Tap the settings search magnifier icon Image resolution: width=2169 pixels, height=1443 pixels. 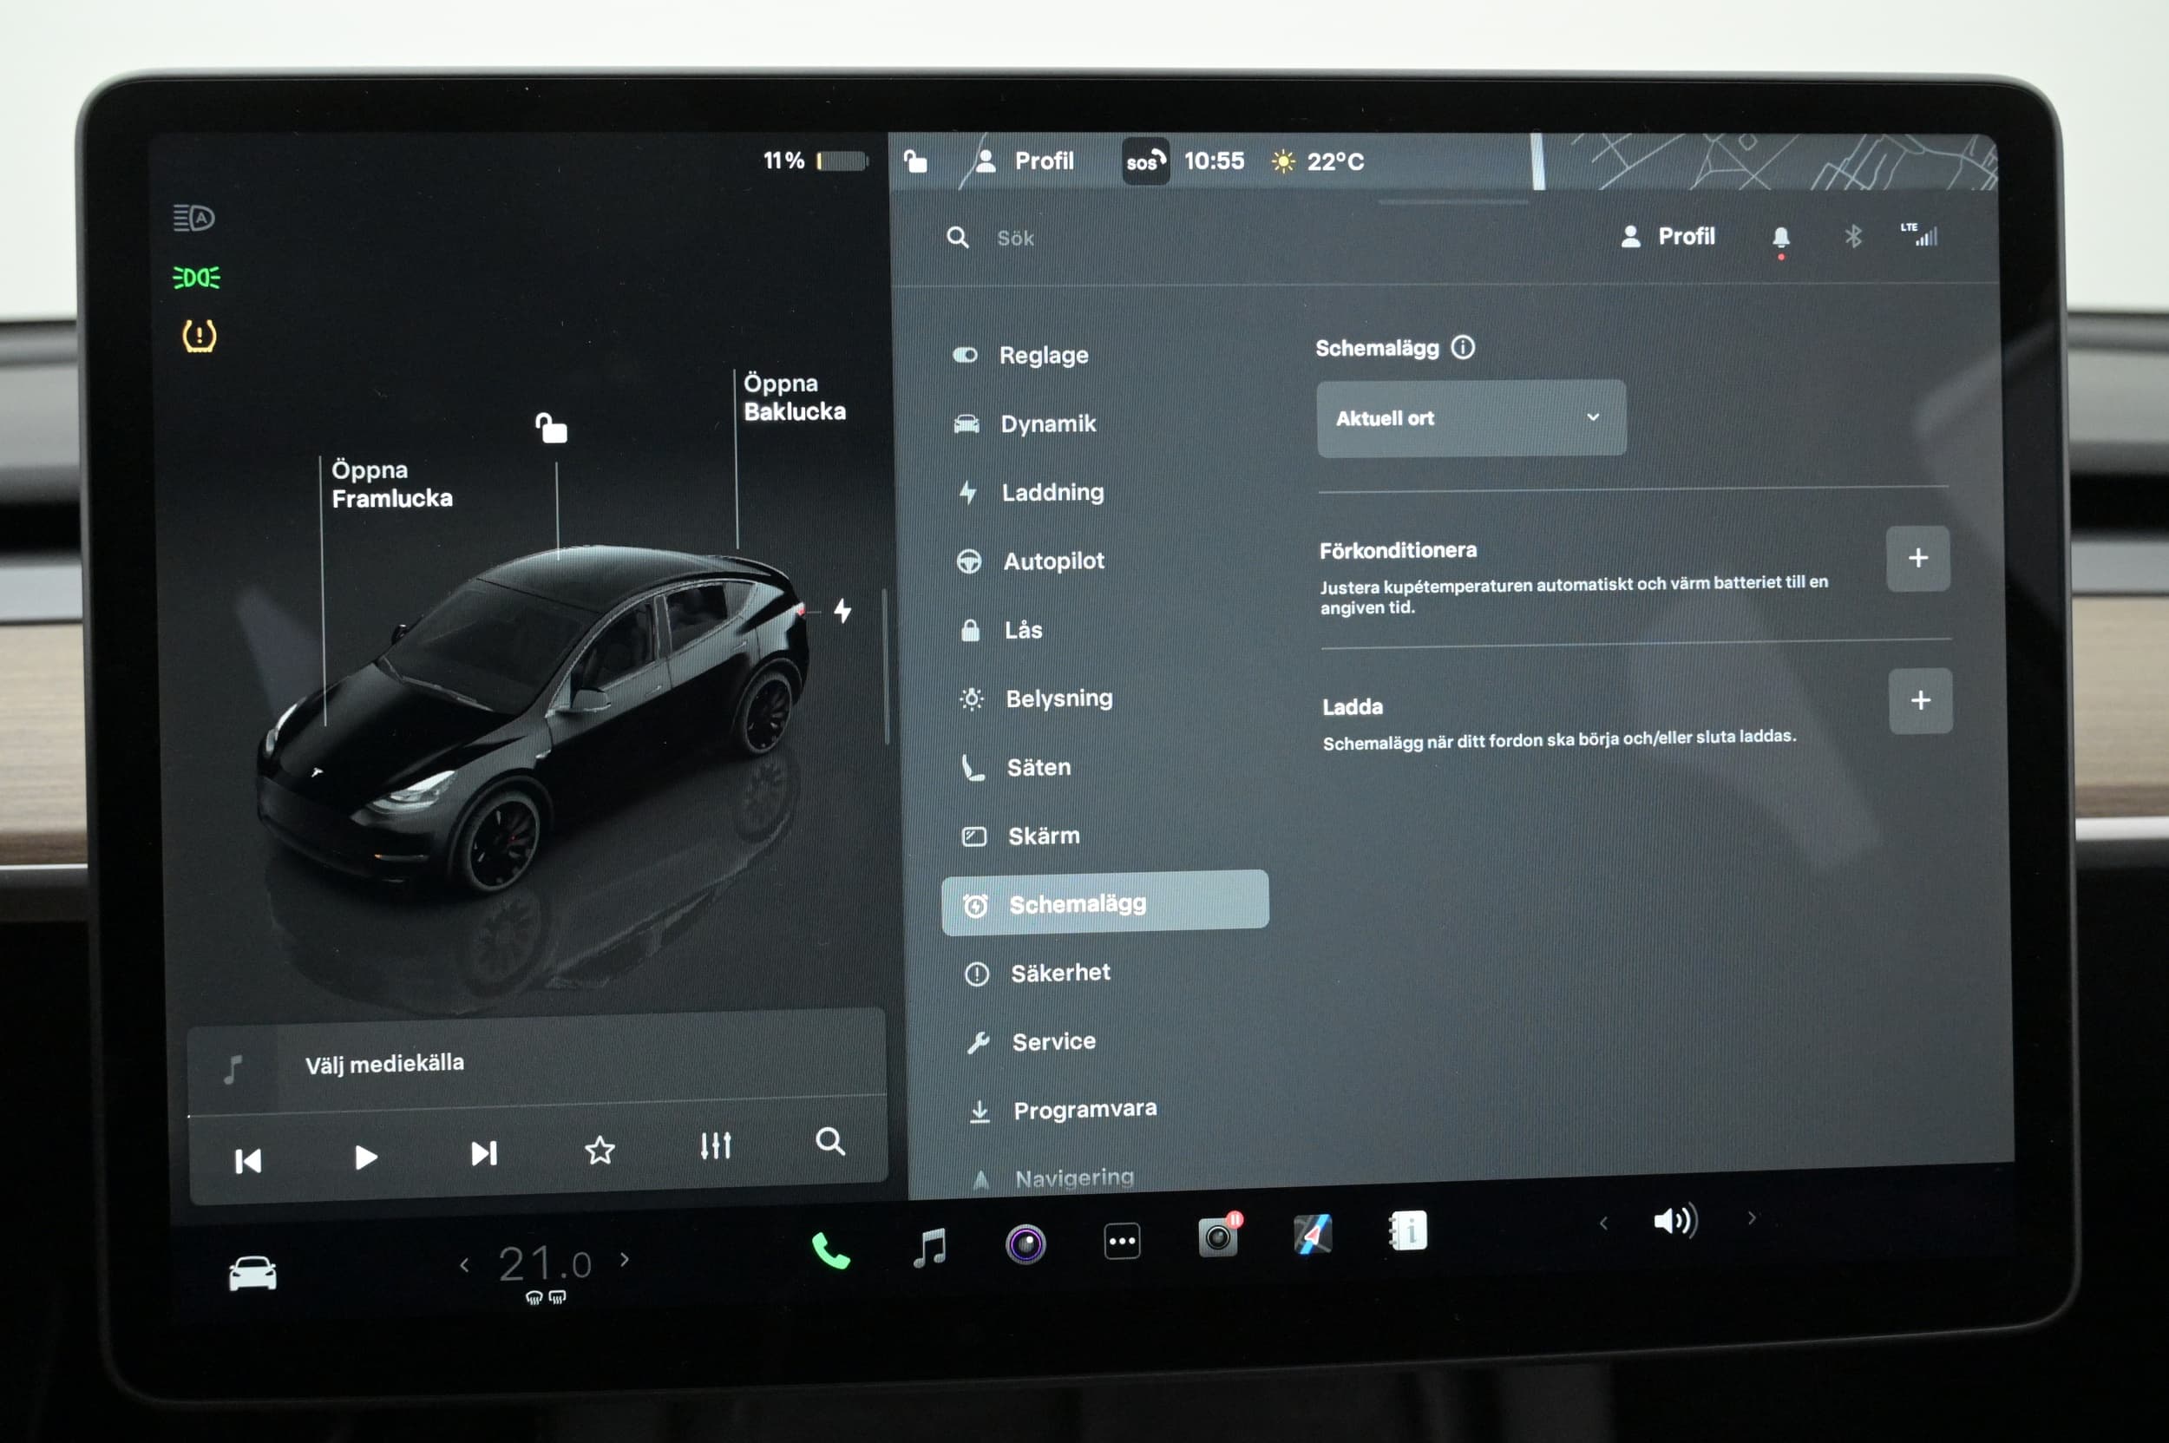tap(957, 238)
